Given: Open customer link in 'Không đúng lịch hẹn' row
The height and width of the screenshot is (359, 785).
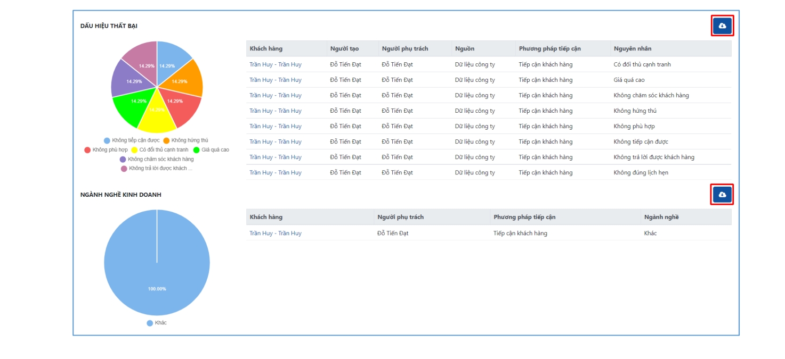Looking at the screenshot, I should [275, 172].
